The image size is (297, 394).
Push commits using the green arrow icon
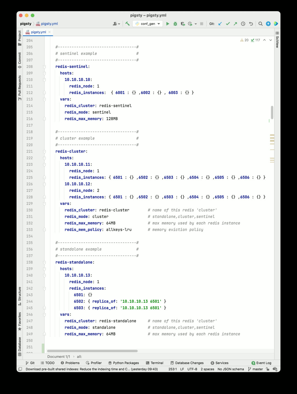point(235,24)
